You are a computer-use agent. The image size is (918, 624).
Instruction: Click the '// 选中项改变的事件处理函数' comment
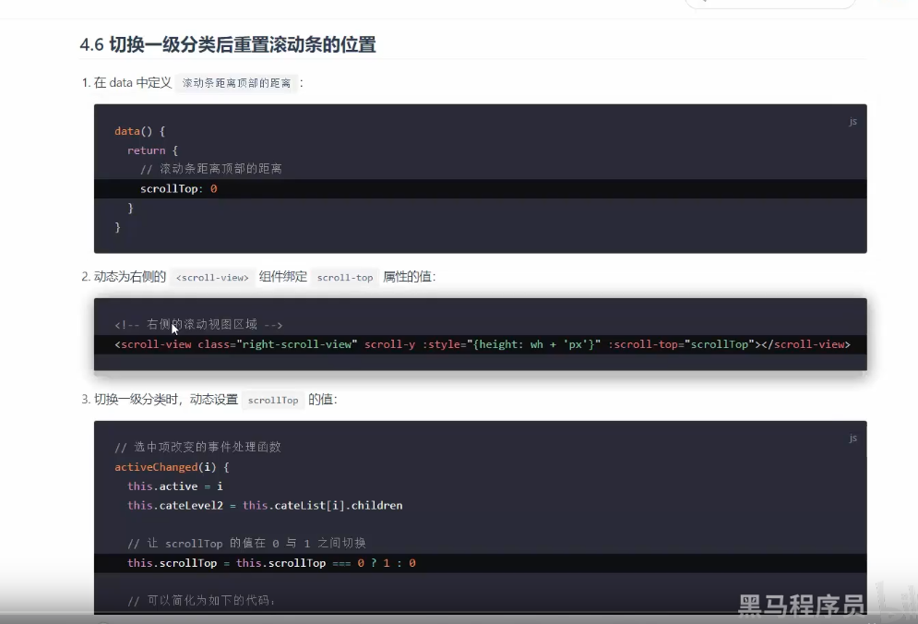(197, 447)
